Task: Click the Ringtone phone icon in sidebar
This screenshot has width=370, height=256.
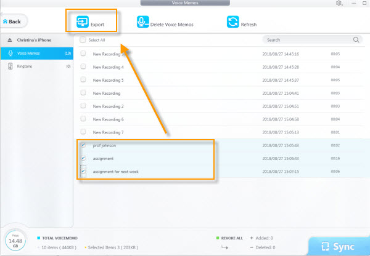Action: coord(10,66)
